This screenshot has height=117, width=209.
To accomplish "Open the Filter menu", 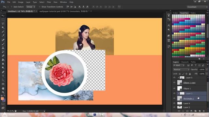I will [49, 2].
